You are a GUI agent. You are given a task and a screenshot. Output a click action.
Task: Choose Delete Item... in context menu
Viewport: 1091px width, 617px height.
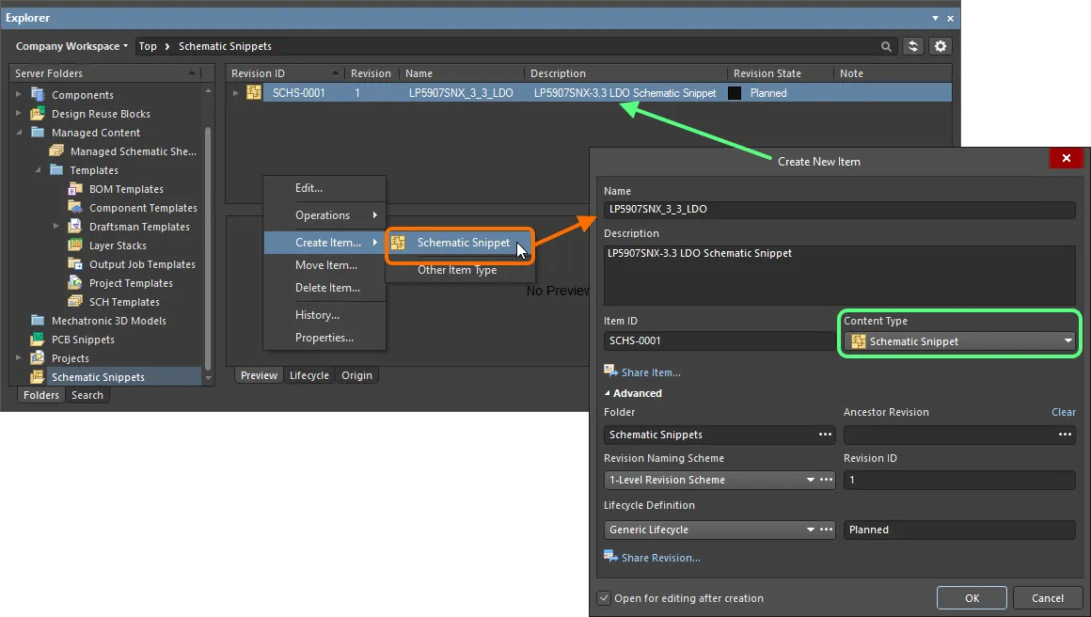coord(324,287)
